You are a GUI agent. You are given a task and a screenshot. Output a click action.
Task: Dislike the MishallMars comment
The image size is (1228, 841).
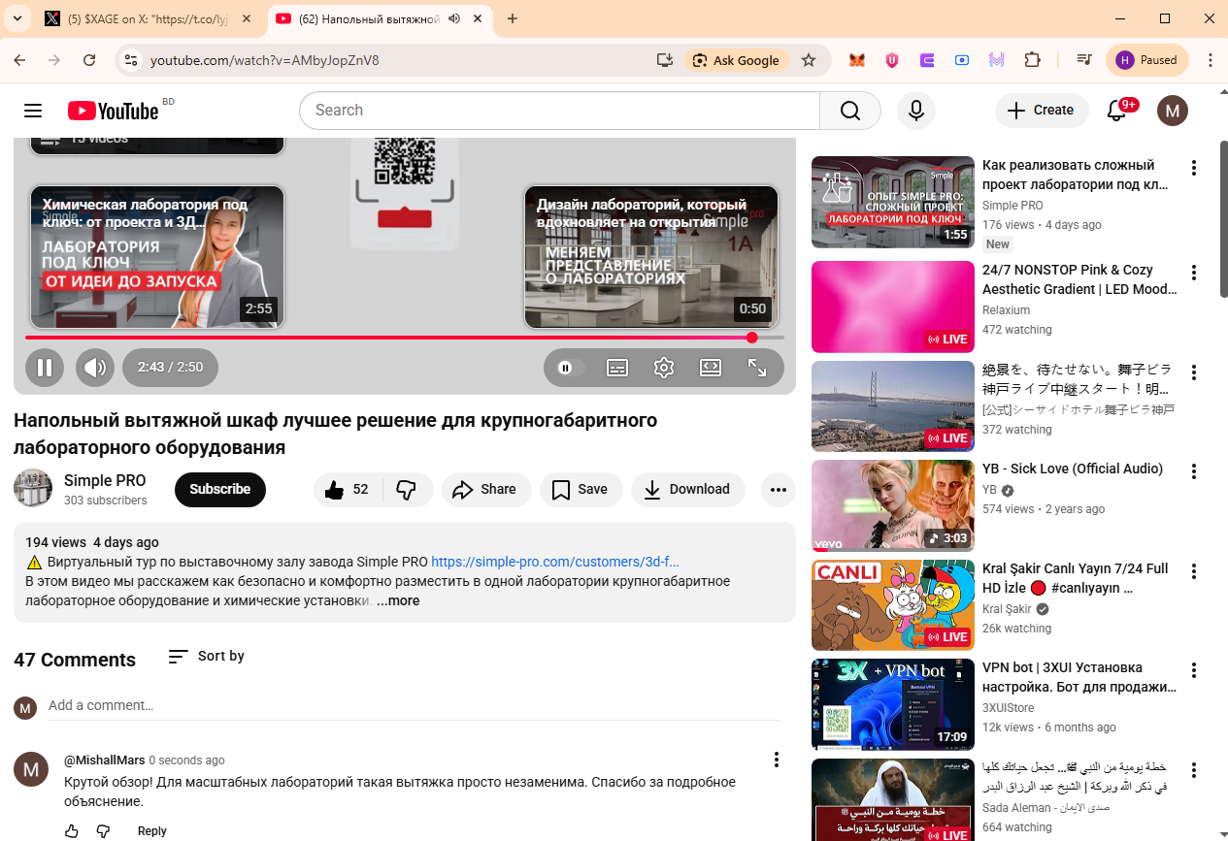(x=104, y=831)
